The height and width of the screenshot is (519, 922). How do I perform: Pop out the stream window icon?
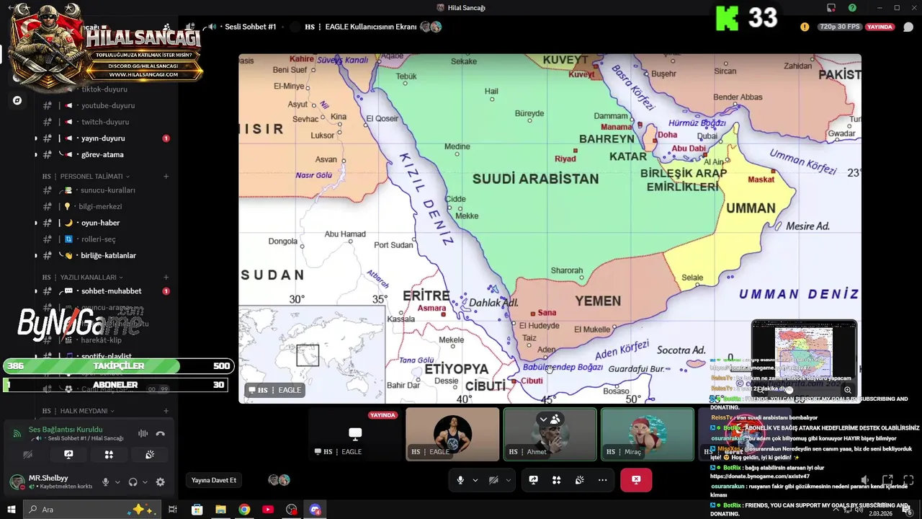887,480
